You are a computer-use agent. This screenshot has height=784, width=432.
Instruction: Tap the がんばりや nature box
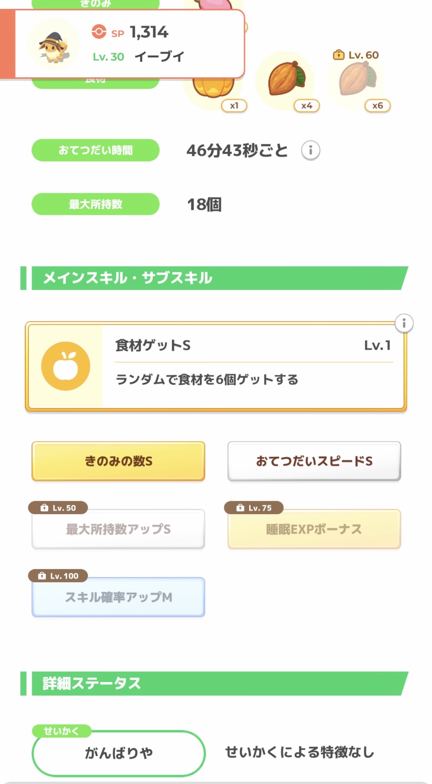[118, 753]
